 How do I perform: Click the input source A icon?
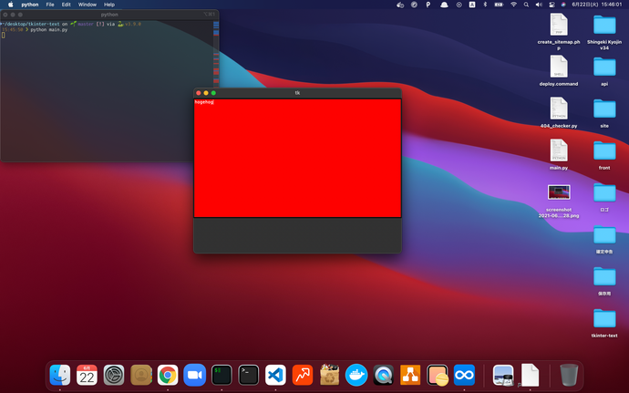472,5
